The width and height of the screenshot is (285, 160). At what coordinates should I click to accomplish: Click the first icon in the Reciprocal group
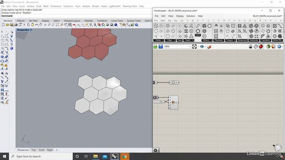[x=240, y=26]
